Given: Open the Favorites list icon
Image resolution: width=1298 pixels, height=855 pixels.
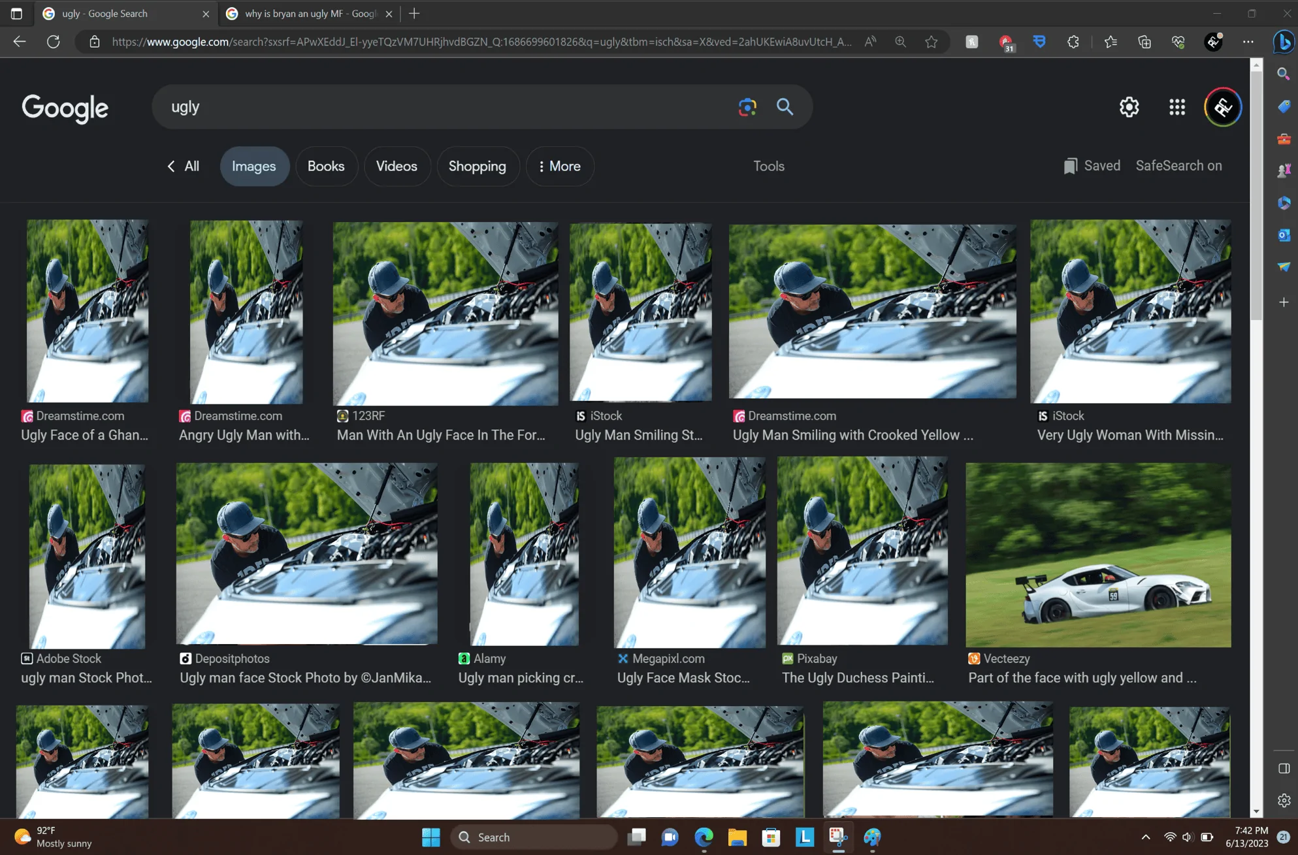Looking at the screenshot, I should coord(1111,42).
